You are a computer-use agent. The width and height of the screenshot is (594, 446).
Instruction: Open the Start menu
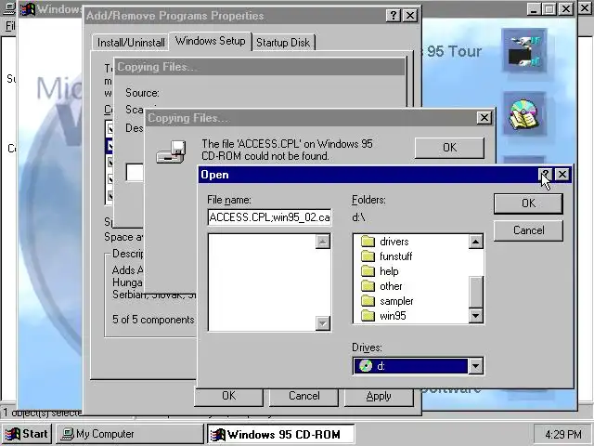point(27,434)
